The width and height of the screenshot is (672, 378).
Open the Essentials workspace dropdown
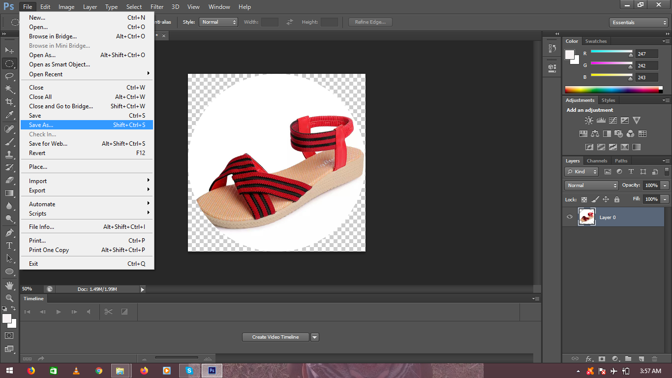point(638,23)
